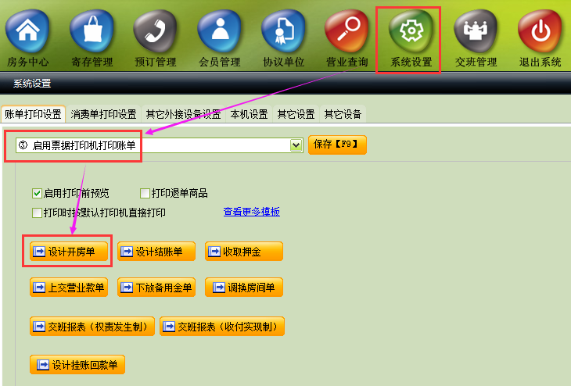The image size is (571, 386).
Task: Open the 房务中心 home icon
Action: pos(27,31)
